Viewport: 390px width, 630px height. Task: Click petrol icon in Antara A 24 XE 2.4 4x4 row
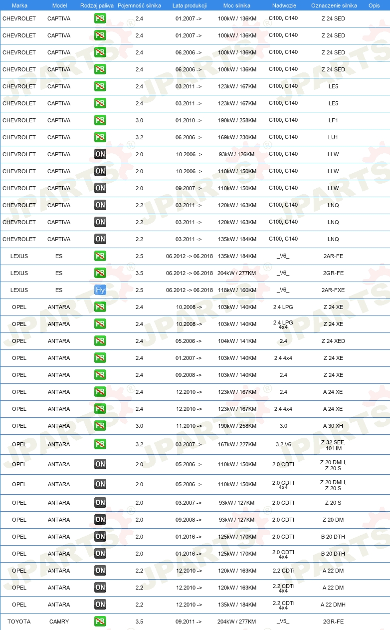coord(100,409)
